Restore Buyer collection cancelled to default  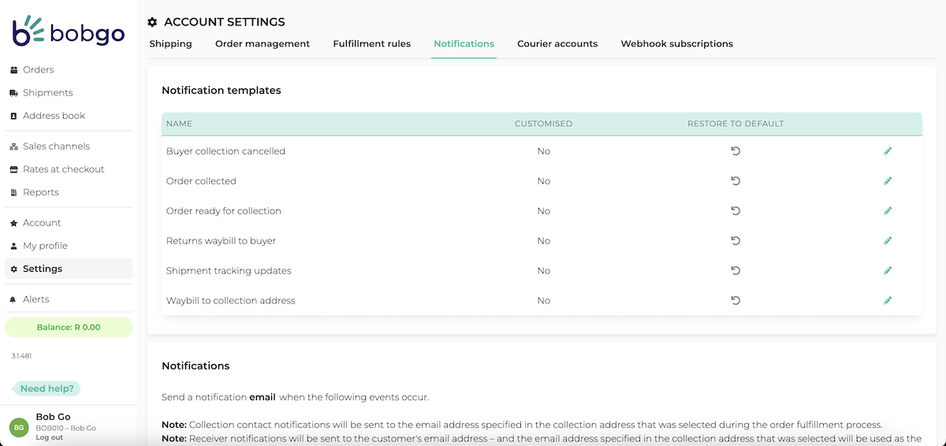pos(736,151)
